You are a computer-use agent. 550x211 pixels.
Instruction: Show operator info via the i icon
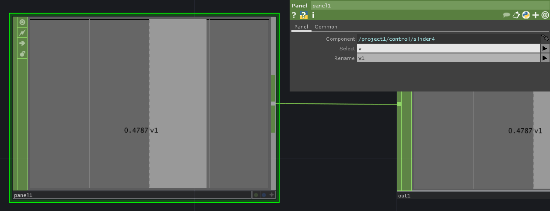tap(313, 15)
